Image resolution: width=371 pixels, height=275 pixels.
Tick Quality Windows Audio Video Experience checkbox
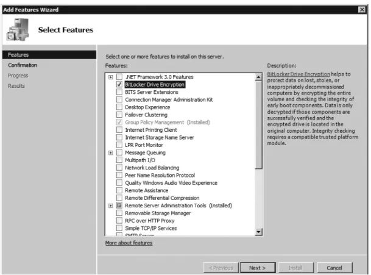(x=119, y=183)
